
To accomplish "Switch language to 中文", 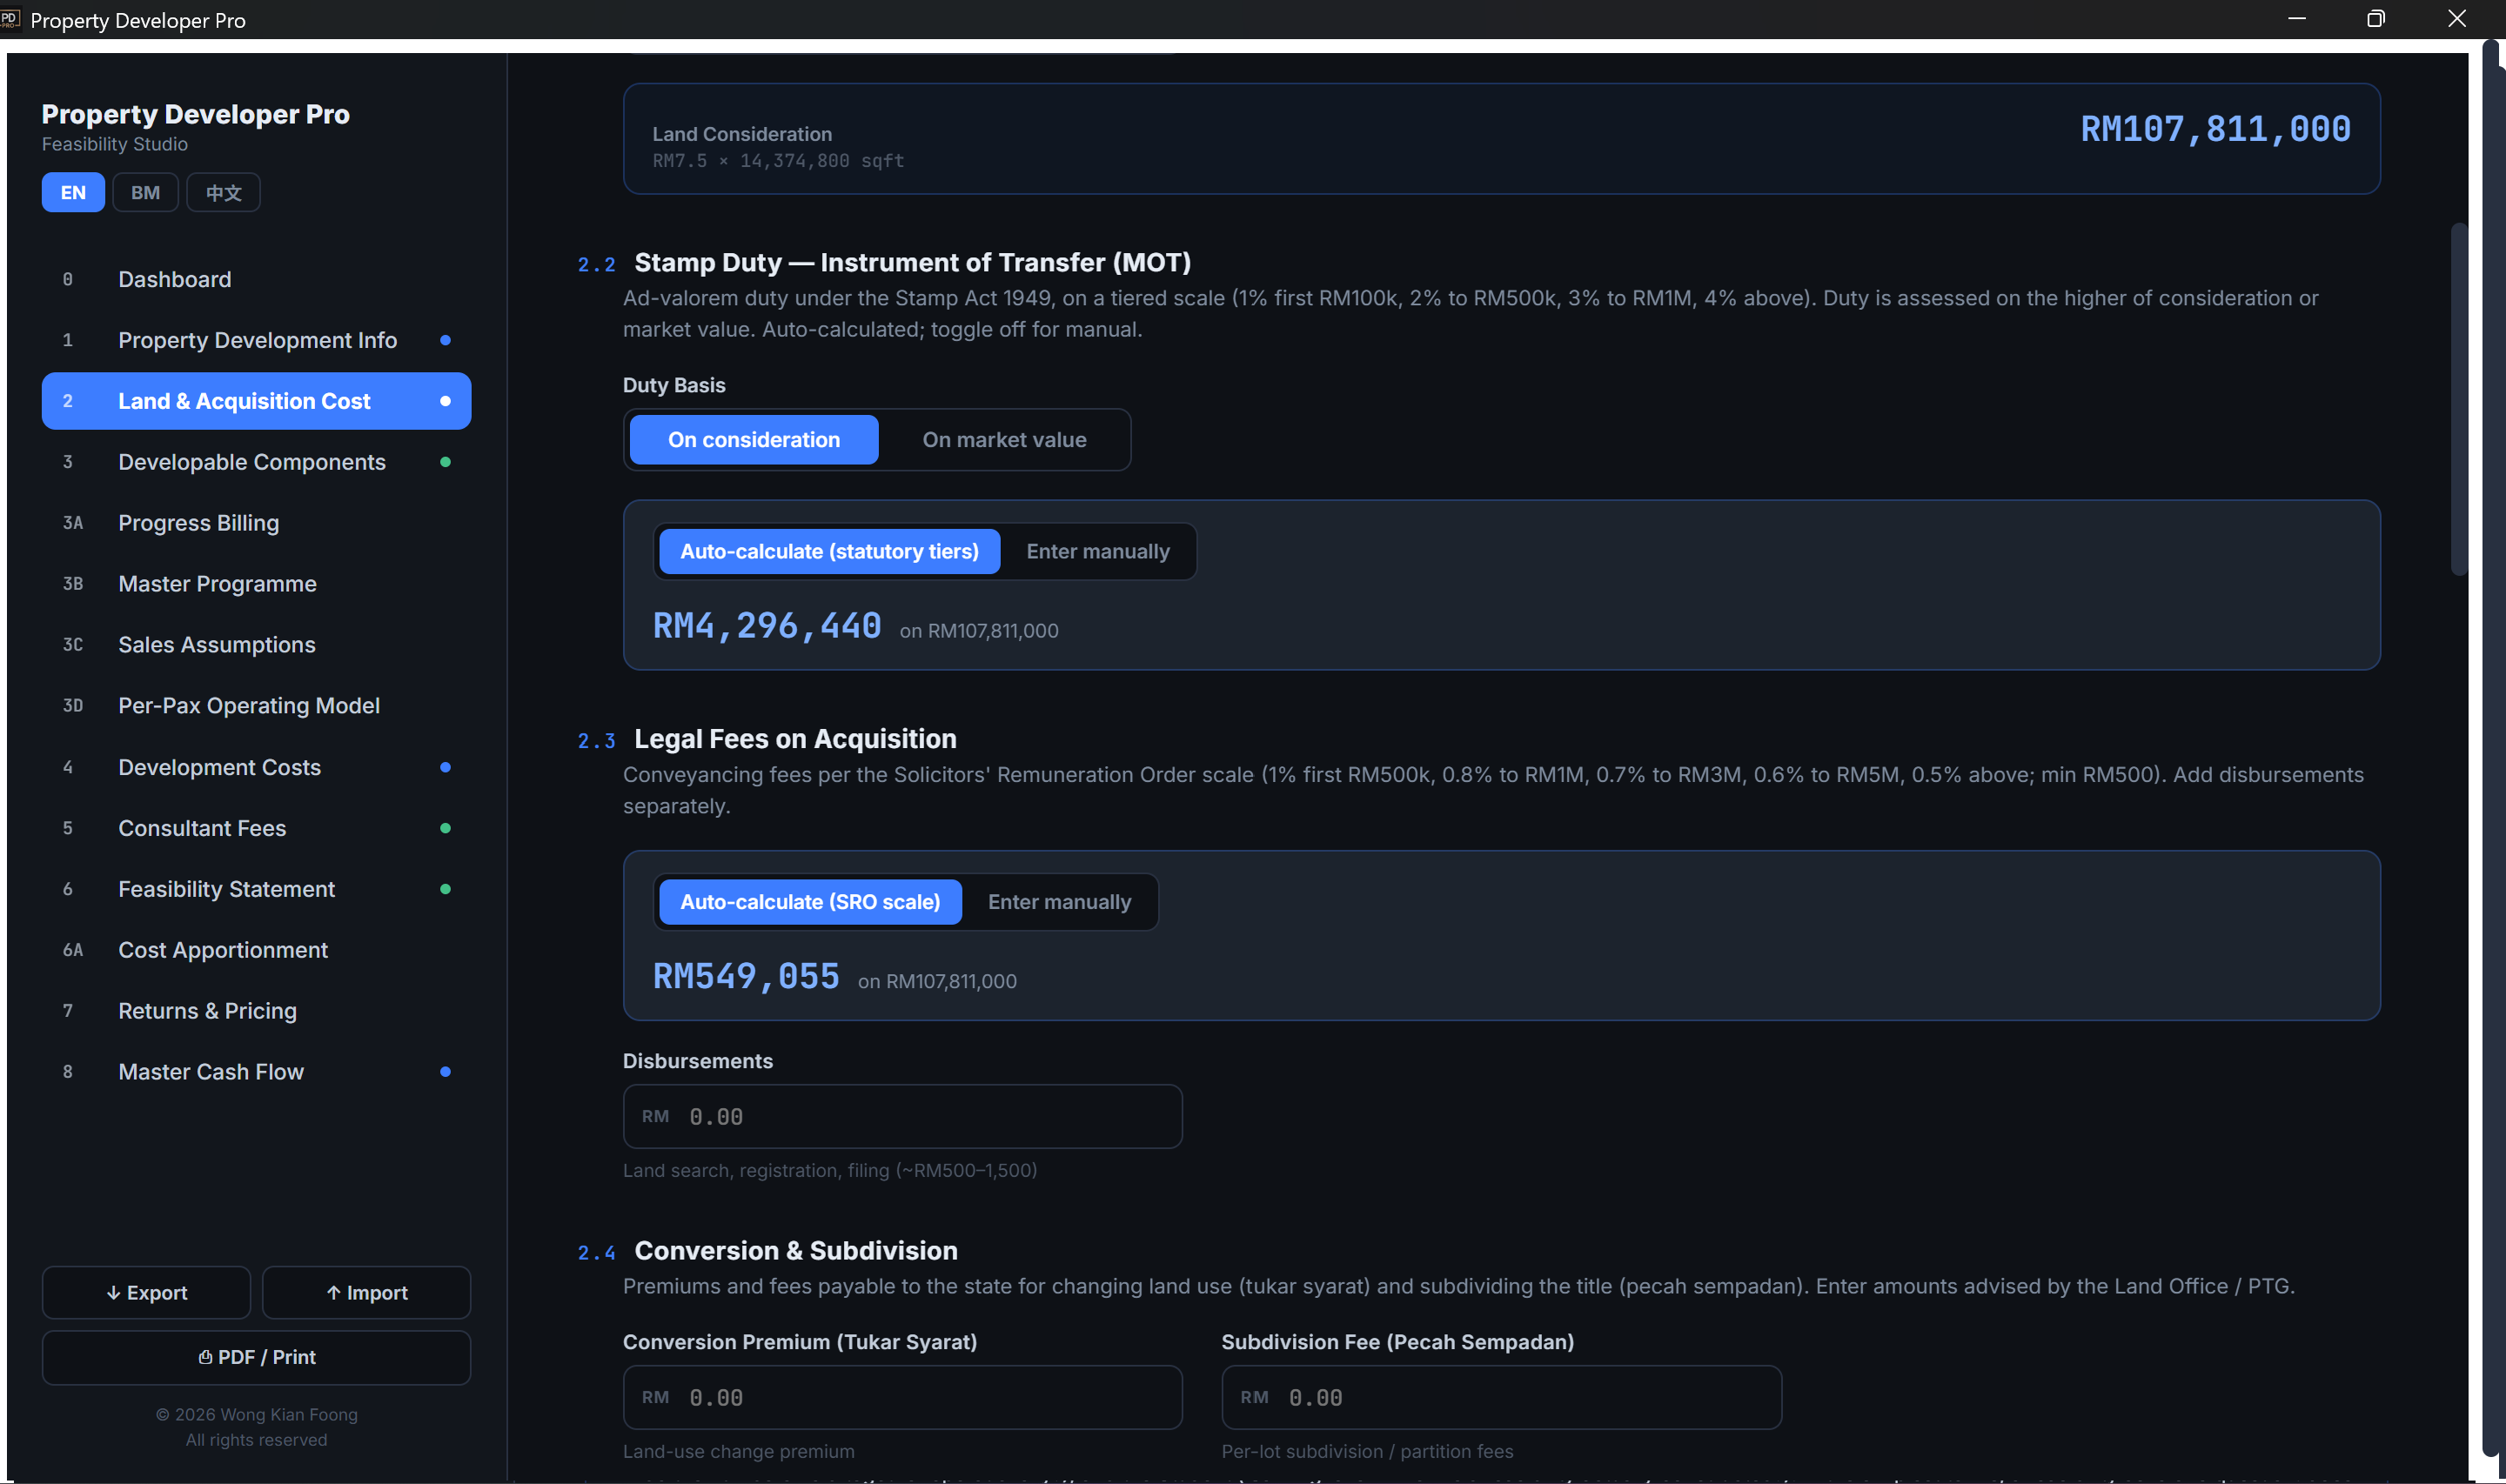I will [223, 192].
